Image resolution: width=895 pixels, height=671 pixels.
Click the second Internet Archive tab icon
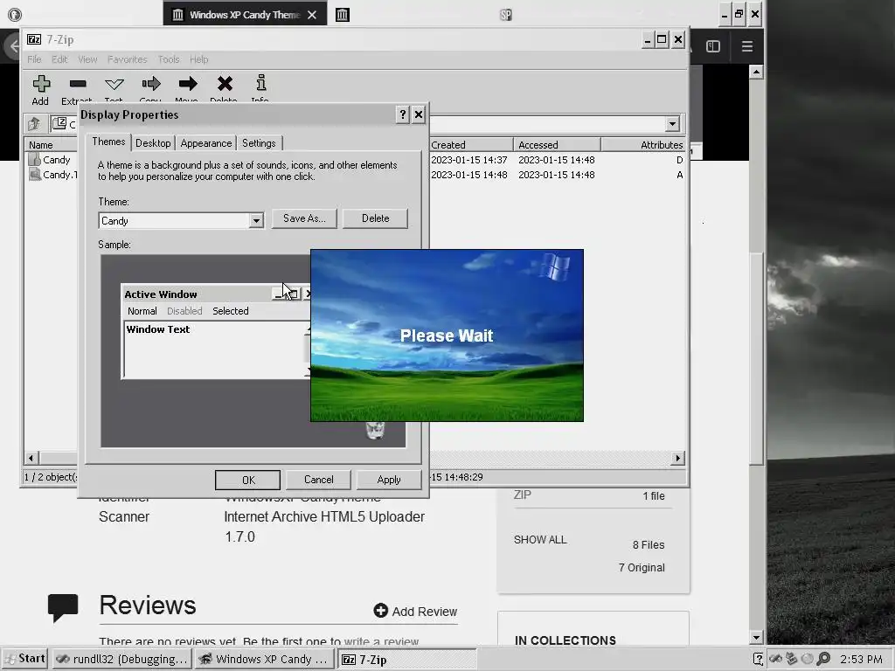coord(343,14)
